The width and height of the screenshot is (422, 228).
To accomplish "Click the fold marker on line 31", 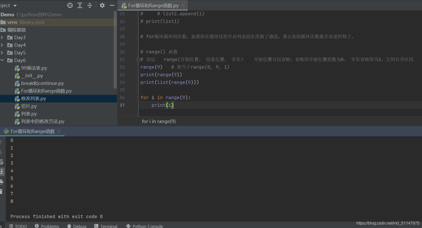I will [138, 59].
